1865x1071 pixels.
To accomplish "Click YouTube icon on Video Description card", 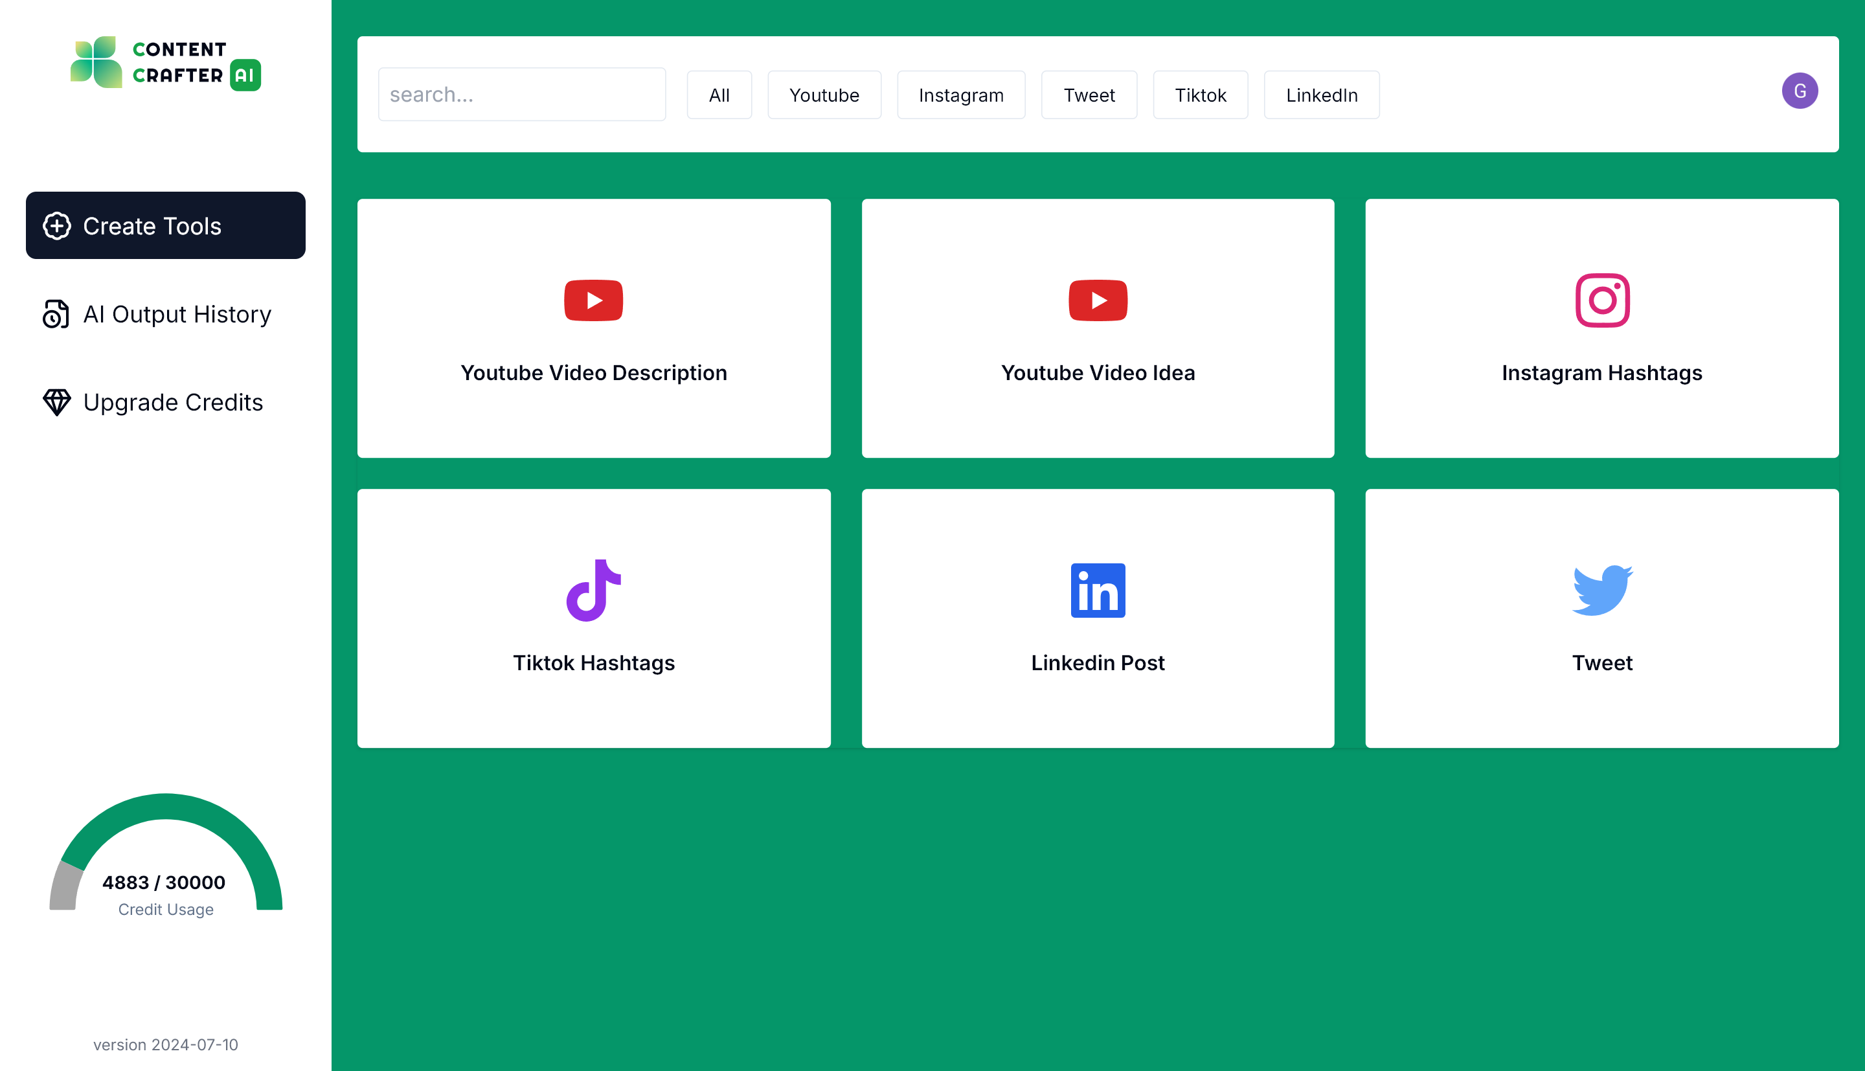I will (x=593, y=300).
